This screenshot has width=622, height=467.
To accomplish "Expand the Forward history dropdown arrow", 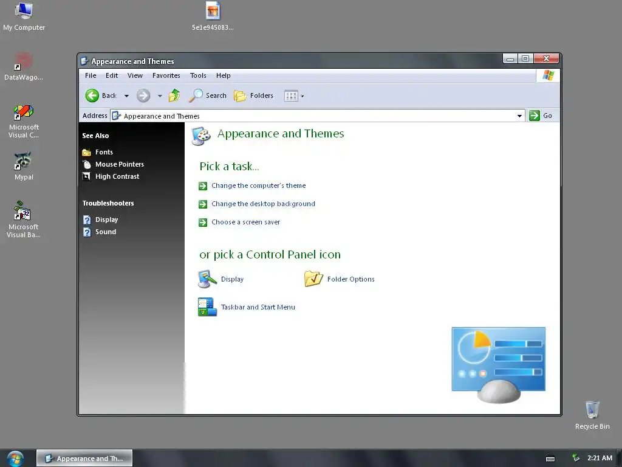I will (160, 95).
